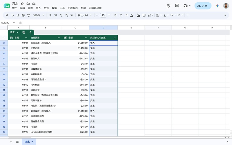Open the 文件 menu
The image size is (232, 145).
[14, 8]
